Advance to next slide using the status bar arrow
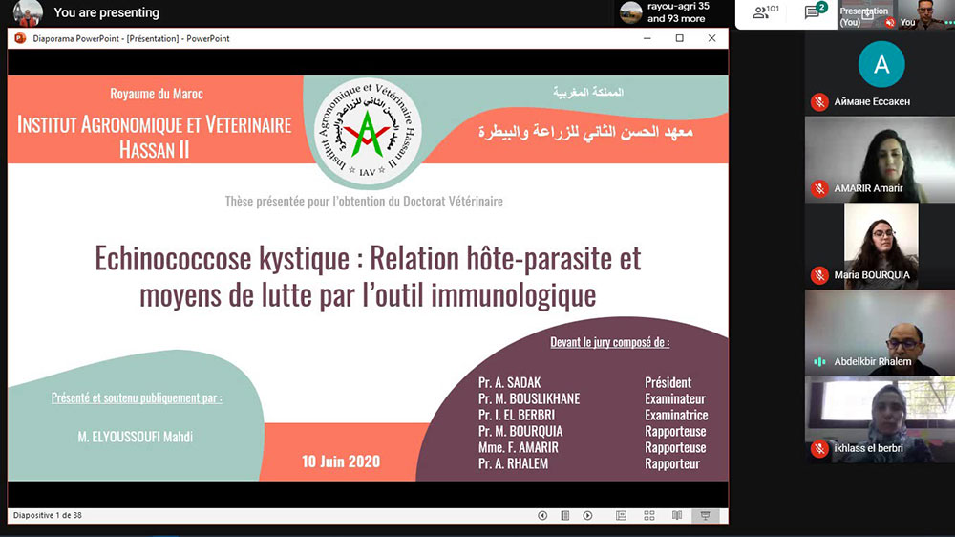955x537 pixels. point(587,516)
